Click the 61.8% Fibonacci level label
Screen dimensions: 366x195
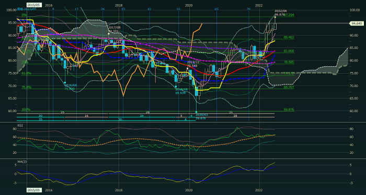[26, 74]
